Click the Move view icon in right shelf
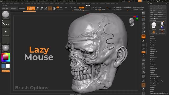This screenshot has height=95, width=169. click(x=143, y=64)
